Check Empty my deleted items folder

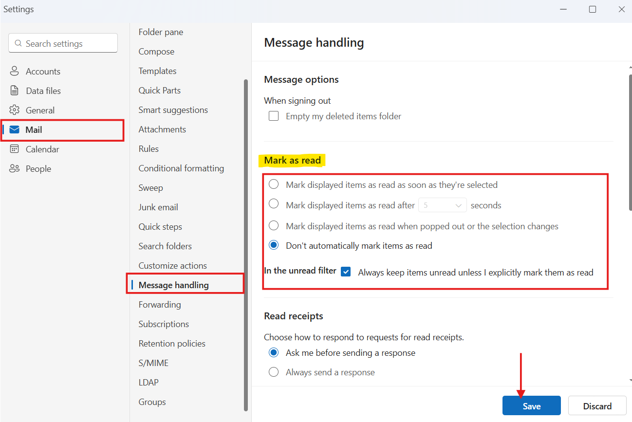point(274,116)
